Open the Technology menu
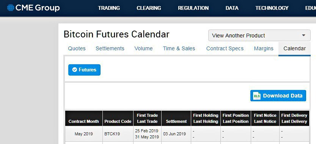This screenshot has height=144, width=316. coord(272,8)
